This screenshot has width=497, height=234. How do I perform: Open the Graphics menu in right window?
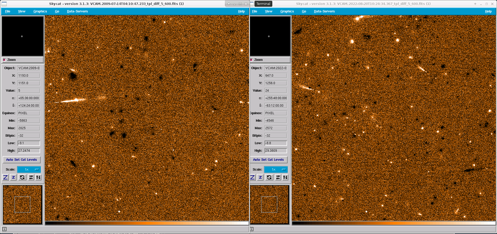tap(287, 11)
